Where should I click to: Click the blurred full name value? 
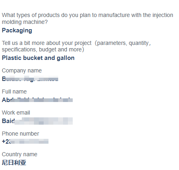click(37, 100)
